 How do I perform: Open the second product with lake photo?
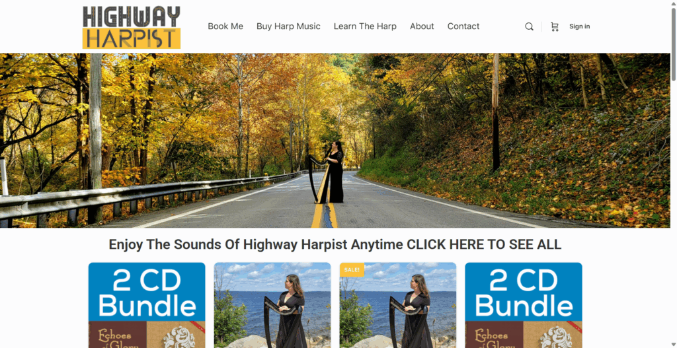tap(272, 305)
